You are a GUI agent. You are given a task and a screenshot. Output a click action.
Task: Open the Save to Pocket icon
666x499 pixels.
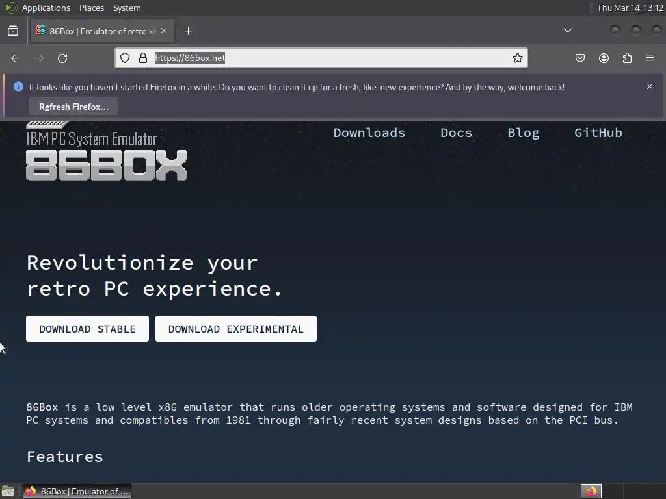[580, 58]
